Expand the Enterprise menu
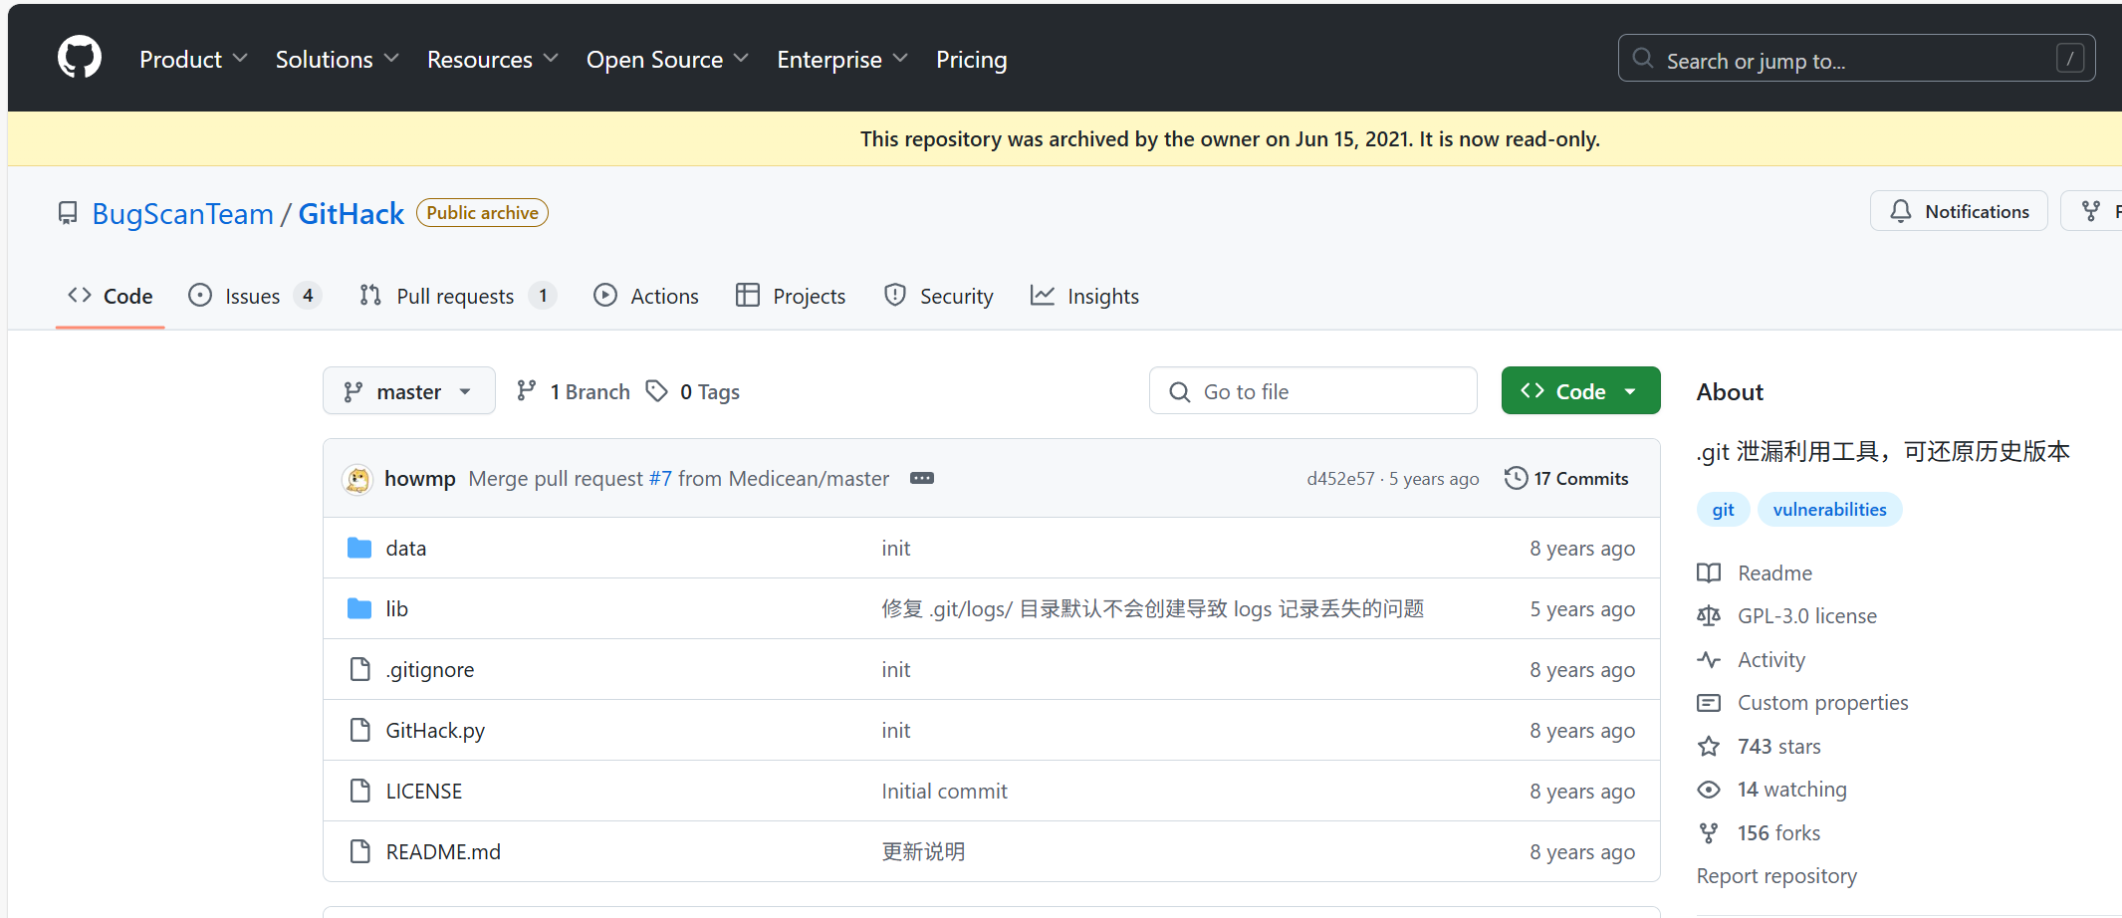 [842, 60]
